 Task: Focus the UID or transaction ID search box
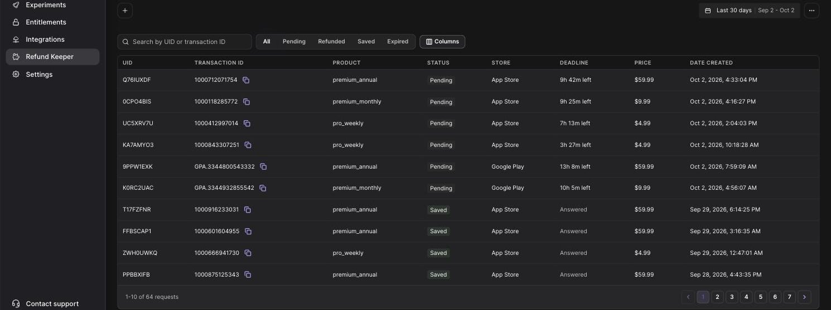185,42
